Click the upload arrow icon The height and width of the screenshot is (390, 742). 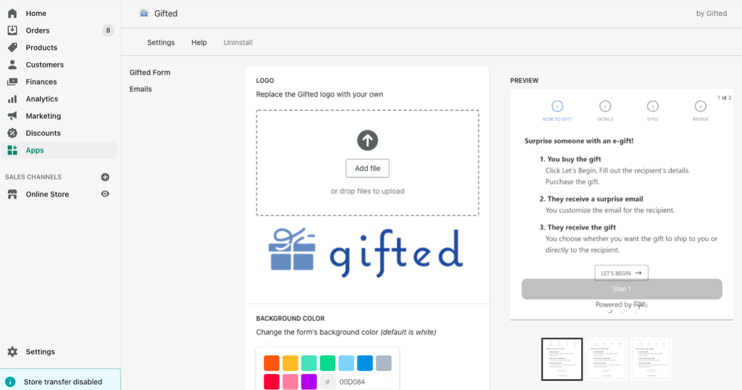pos(367,140)
